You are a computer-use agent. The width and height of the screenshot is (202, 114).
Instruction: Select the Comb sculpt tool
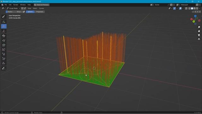[x=4, y=36]
